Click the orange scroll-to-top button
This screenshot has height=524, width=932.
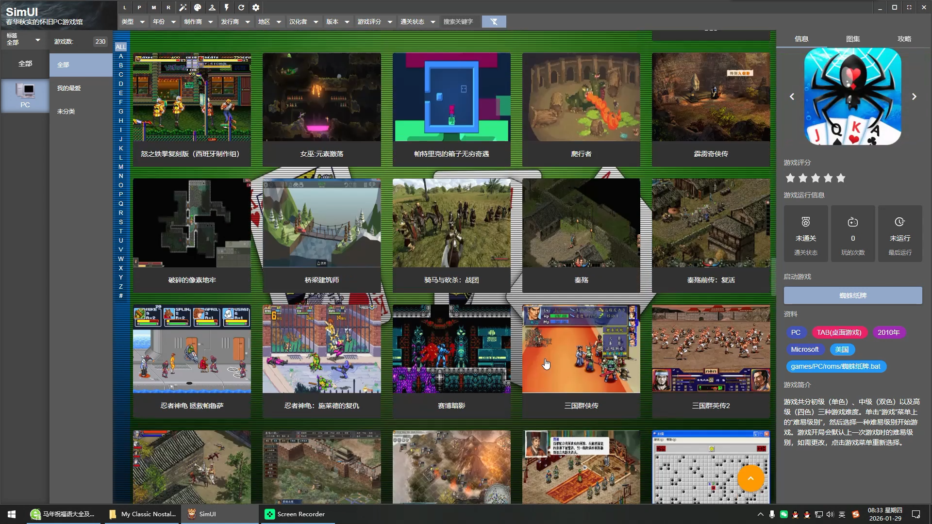750,478
